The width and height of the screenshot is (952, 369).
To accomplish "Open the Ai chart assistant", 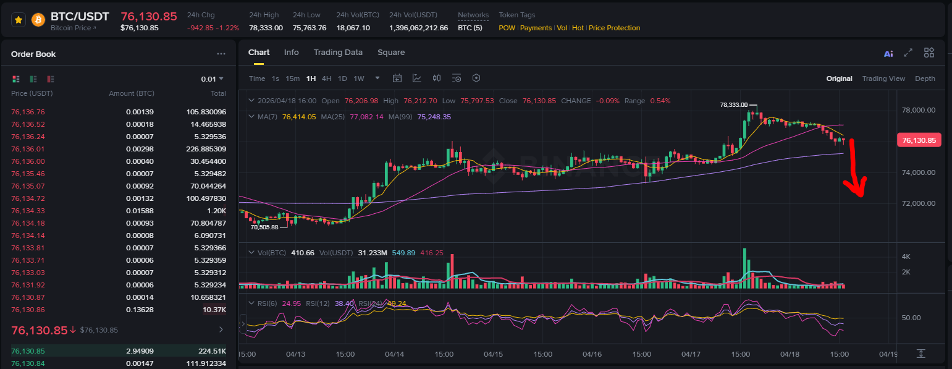I will click(888, 54).
